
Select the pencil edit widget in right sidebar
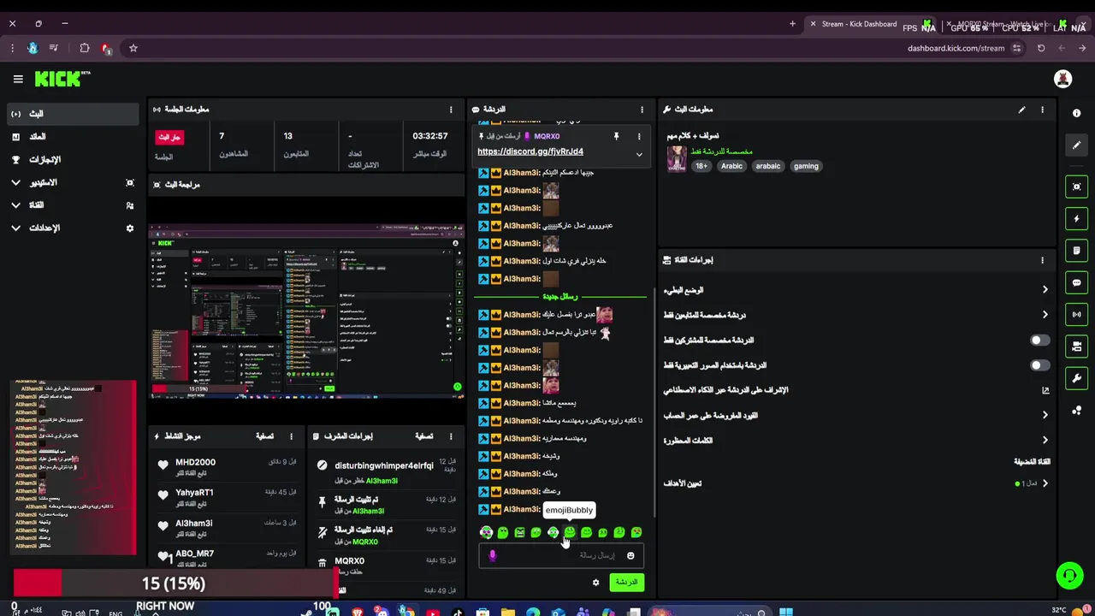tap(1076, 145)
